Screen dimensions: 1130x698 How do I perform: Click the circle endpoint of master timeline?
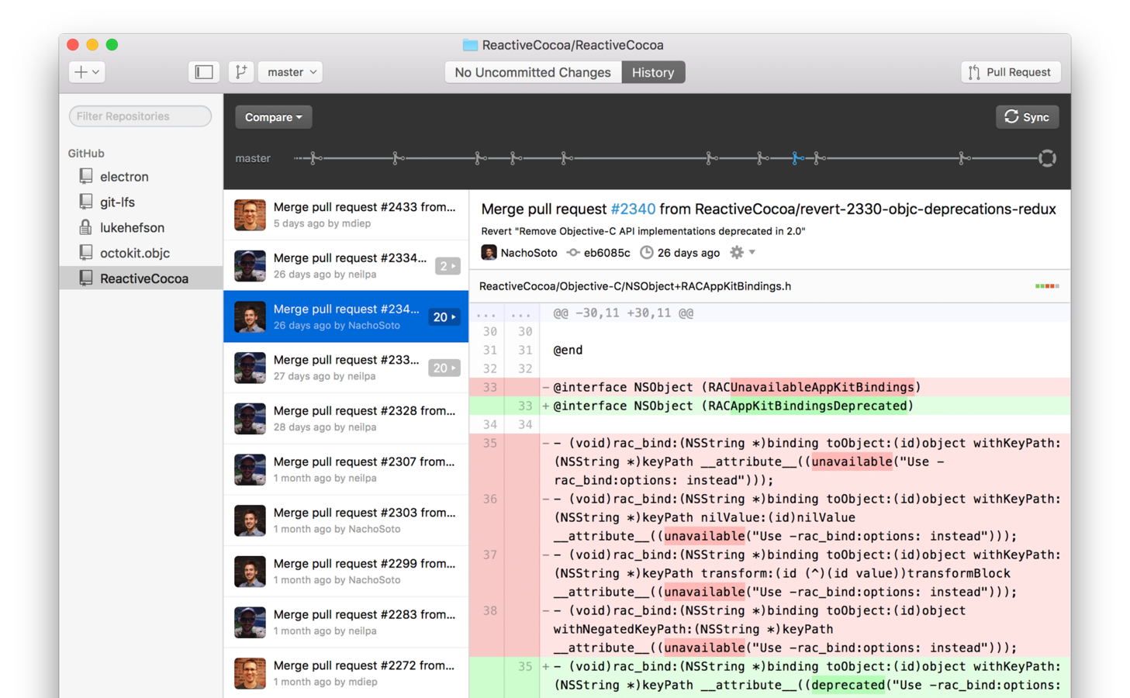[x=1047, y=158]
